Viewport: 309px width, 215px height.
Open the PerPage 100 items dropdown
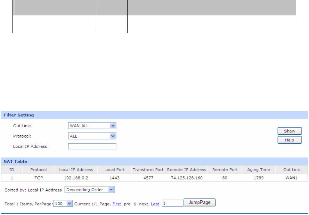coord(63,203)
